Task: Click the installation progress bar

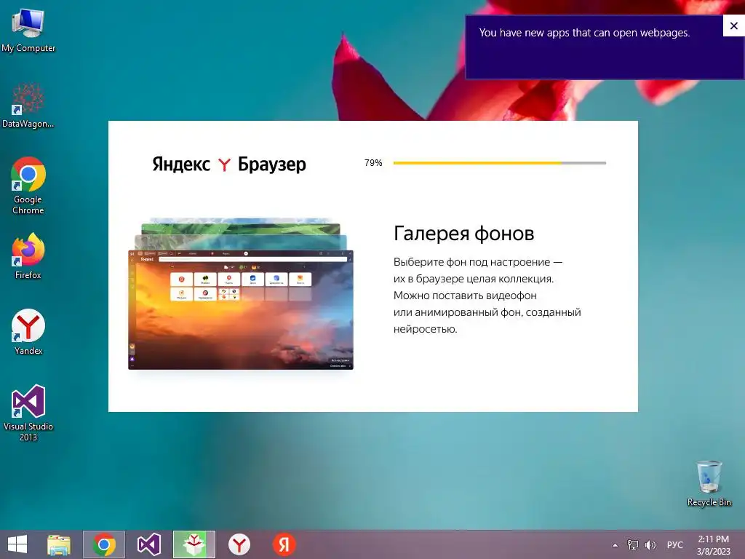Action: tap(499, 163)
